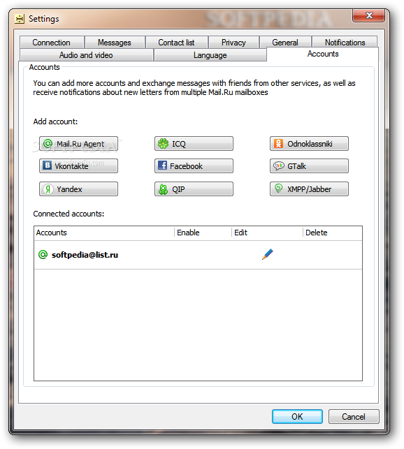Screen dimensions: 404x449
Task: Click the Edit column header
Action: click(x=267, y=233)
